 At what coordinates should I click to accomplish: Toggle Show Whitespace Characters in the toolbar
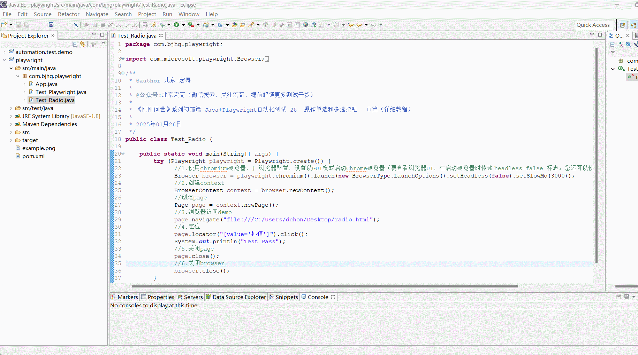click(297, 25)
